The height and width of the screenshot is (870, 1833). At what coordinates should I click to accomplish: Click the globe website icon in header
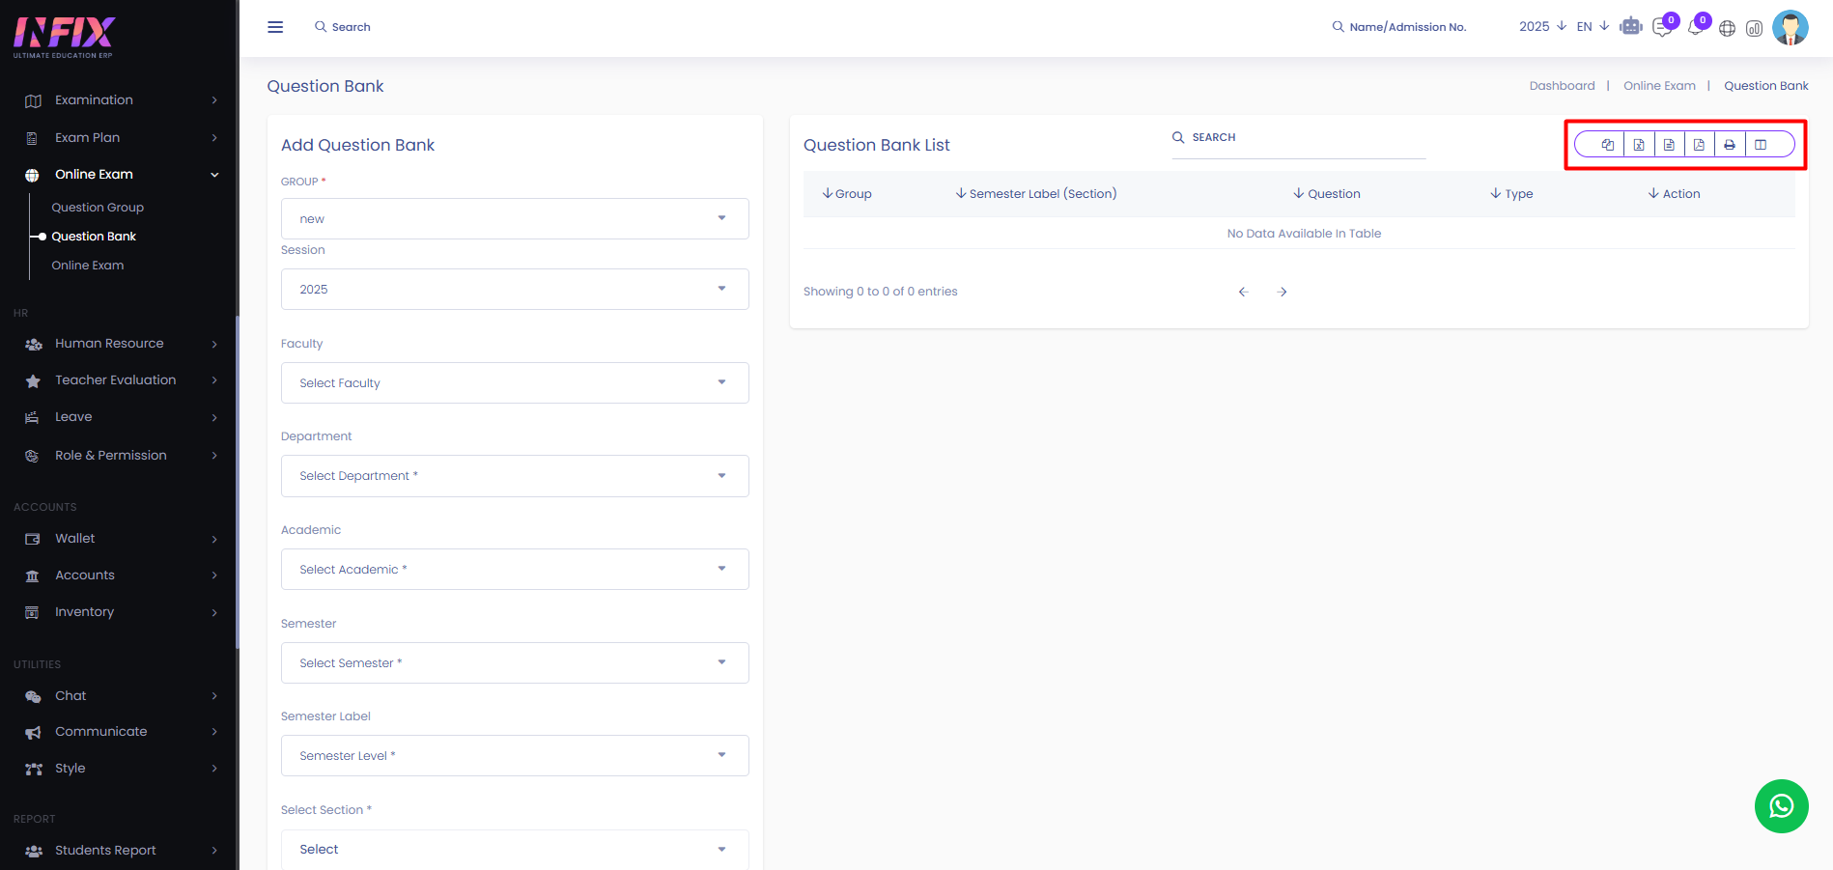(1728, 28)
